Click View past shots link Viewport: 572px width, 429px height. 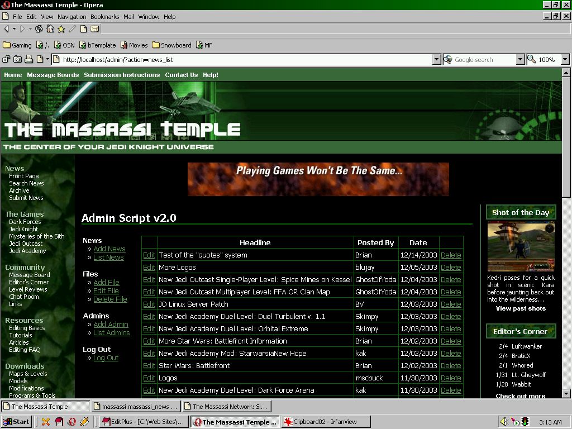[x=521, y=308]
